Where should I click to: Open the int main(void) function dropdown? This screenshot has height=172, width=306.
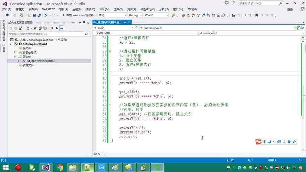click(217, 28)
